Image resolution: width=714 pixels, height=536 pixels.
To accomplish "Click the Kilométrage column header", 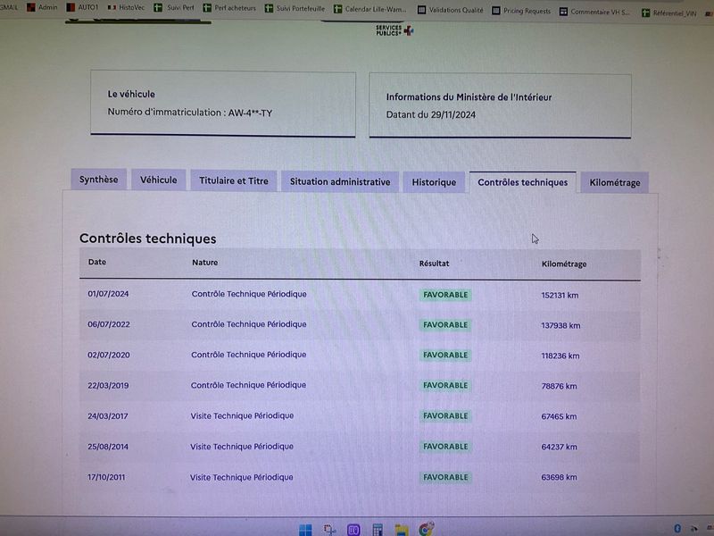I will pyautogui.click(x=564, y=264).
